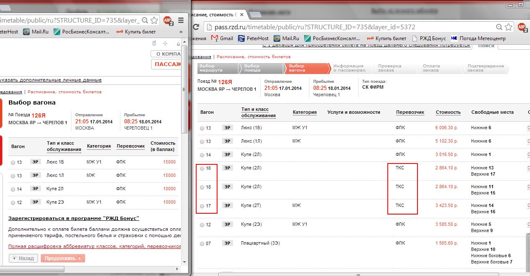Click the site map icon on the page
Screen dimensions: 530x276
click(166, 43)
